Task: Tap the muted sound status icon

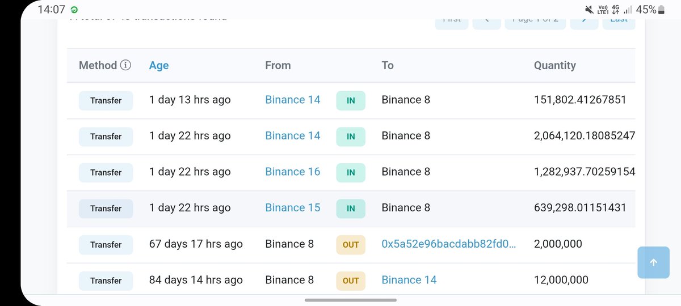Action: (588, 10)
